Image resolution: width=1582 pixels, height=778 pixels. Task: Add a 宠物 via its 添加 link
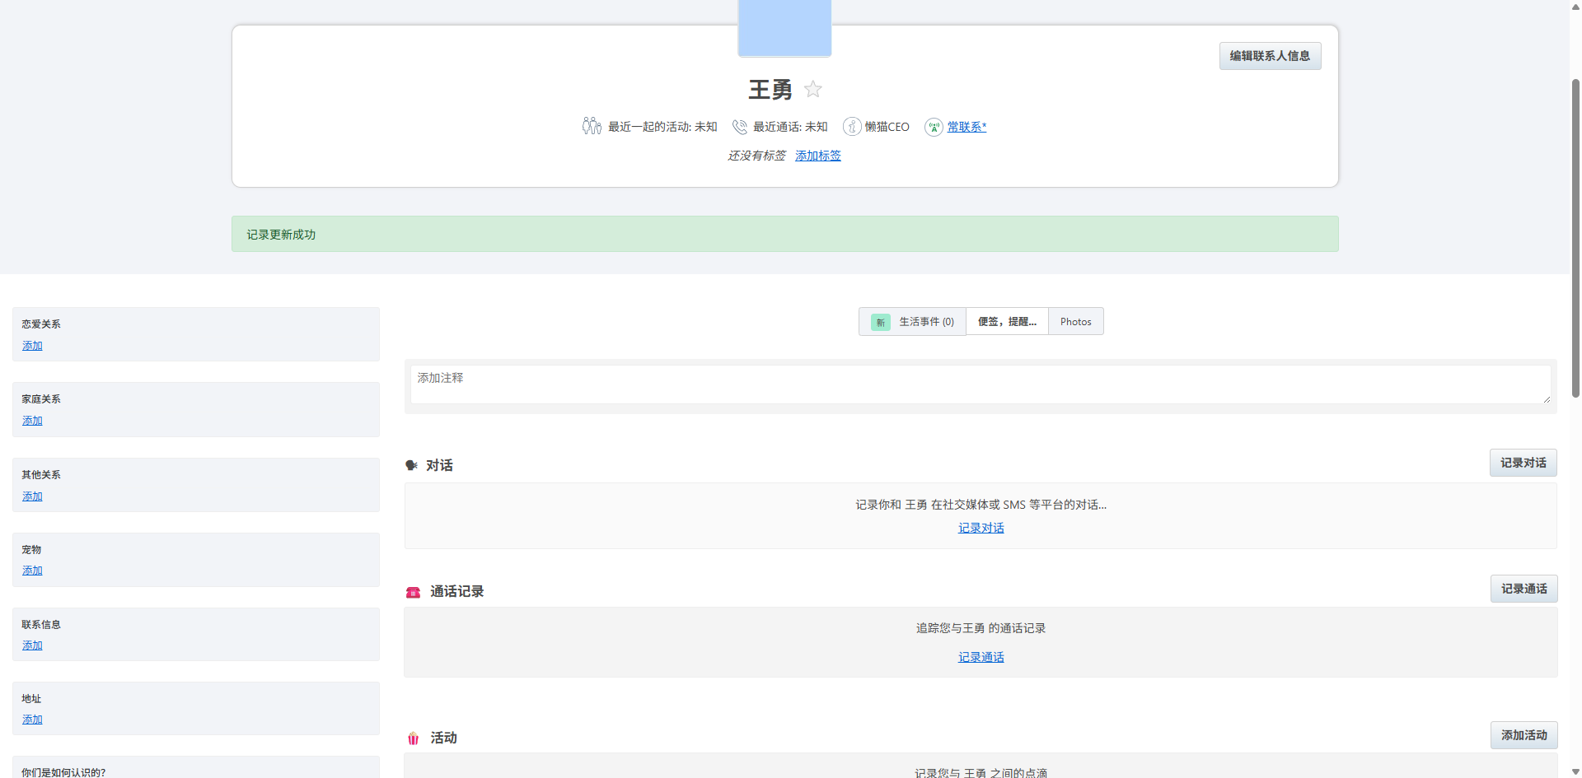coord(32,571)
